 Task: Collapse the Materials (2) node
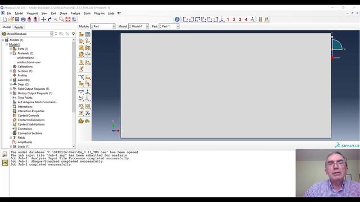pos(11,53)
